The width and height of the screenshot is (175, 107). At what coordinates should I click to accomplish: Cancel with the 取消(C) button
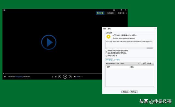pyautogui.click(x=134, y=92)
